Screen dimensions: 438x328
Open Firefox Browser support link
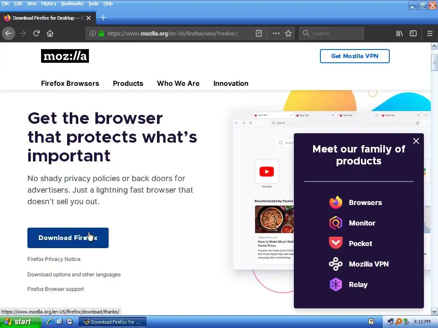(x=56, y=289)
